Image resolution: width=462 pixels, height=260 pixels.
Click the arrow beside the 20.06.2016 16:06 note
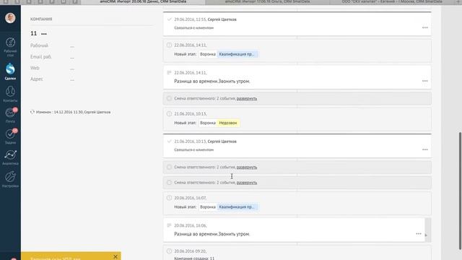[426, 235]
